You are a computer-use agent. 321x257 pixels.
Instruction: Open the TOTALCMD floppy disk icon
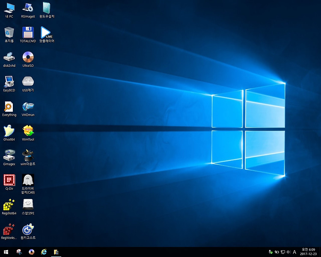(x=28, y=35)
